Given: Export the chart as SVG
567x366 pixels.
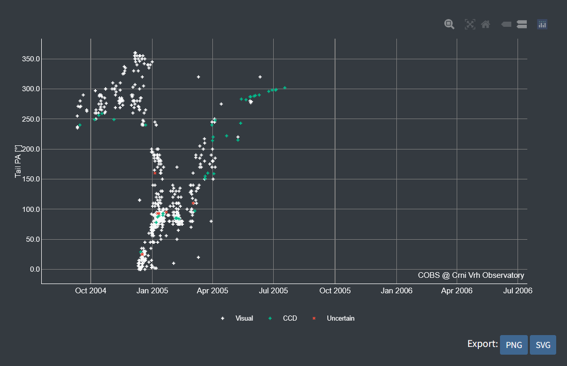Looking at the screenshot, I should pyautogui.click(x=543, y=345).
